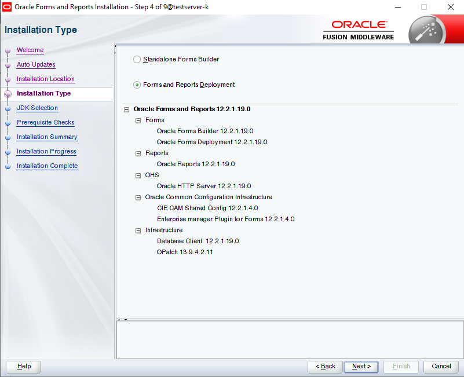Image resolution: width=464 pixels, height=377 pixels.
Task: Collapse the OHS tree node
Action: point(138,175)
